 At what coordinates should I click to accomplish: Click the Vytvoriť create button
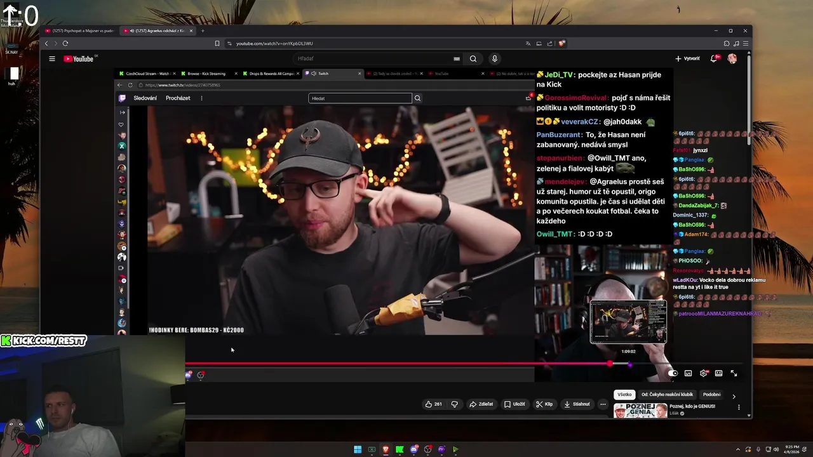pyautogui.click(x=688, y=58)
